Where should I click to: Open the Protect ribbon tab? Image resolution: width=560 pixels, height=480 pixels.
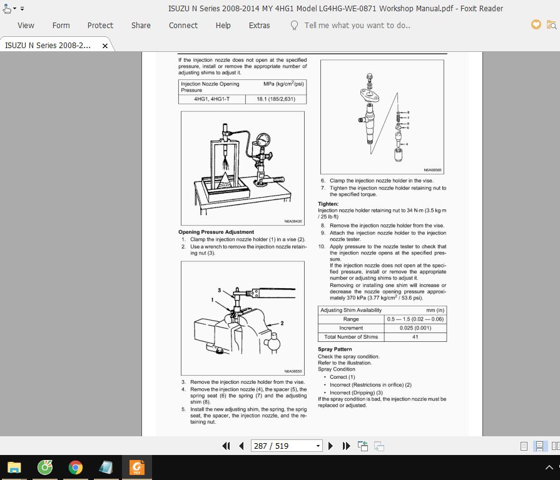tap(100, 26)
